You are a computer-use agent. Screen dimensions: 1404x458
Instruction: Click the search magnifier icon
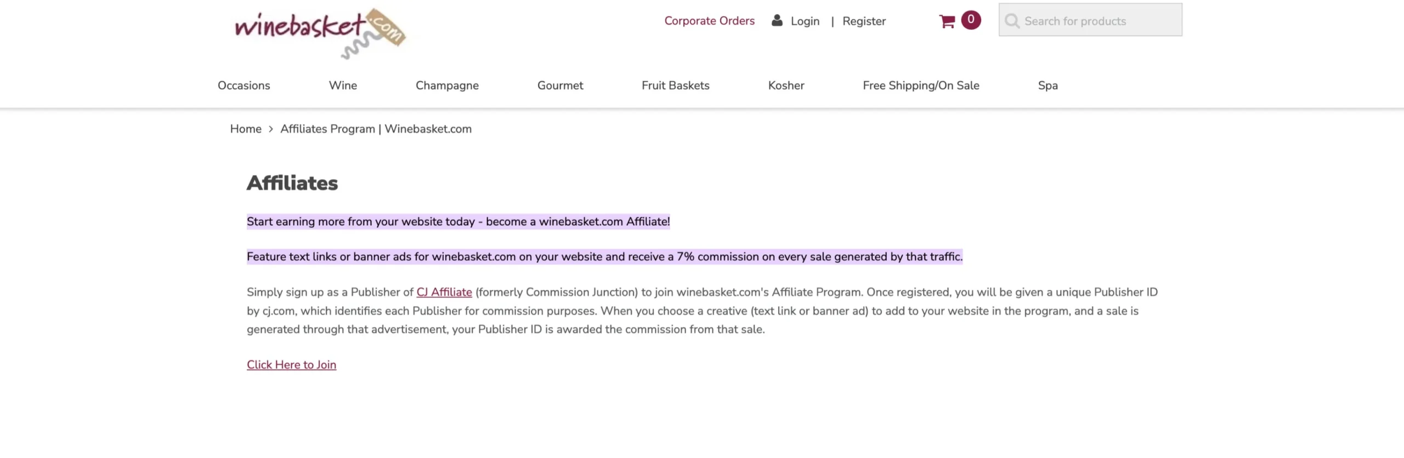coord(1012,21)
